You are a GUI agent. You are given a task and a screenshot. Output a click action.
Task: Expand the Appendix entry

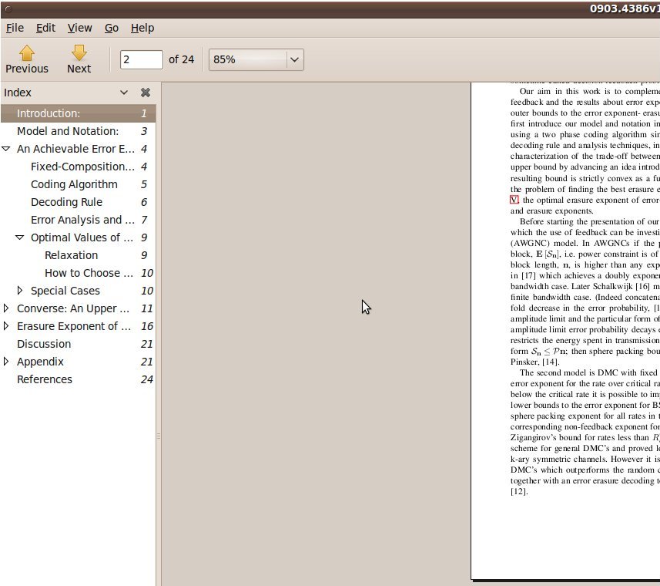tap(6, 362)
